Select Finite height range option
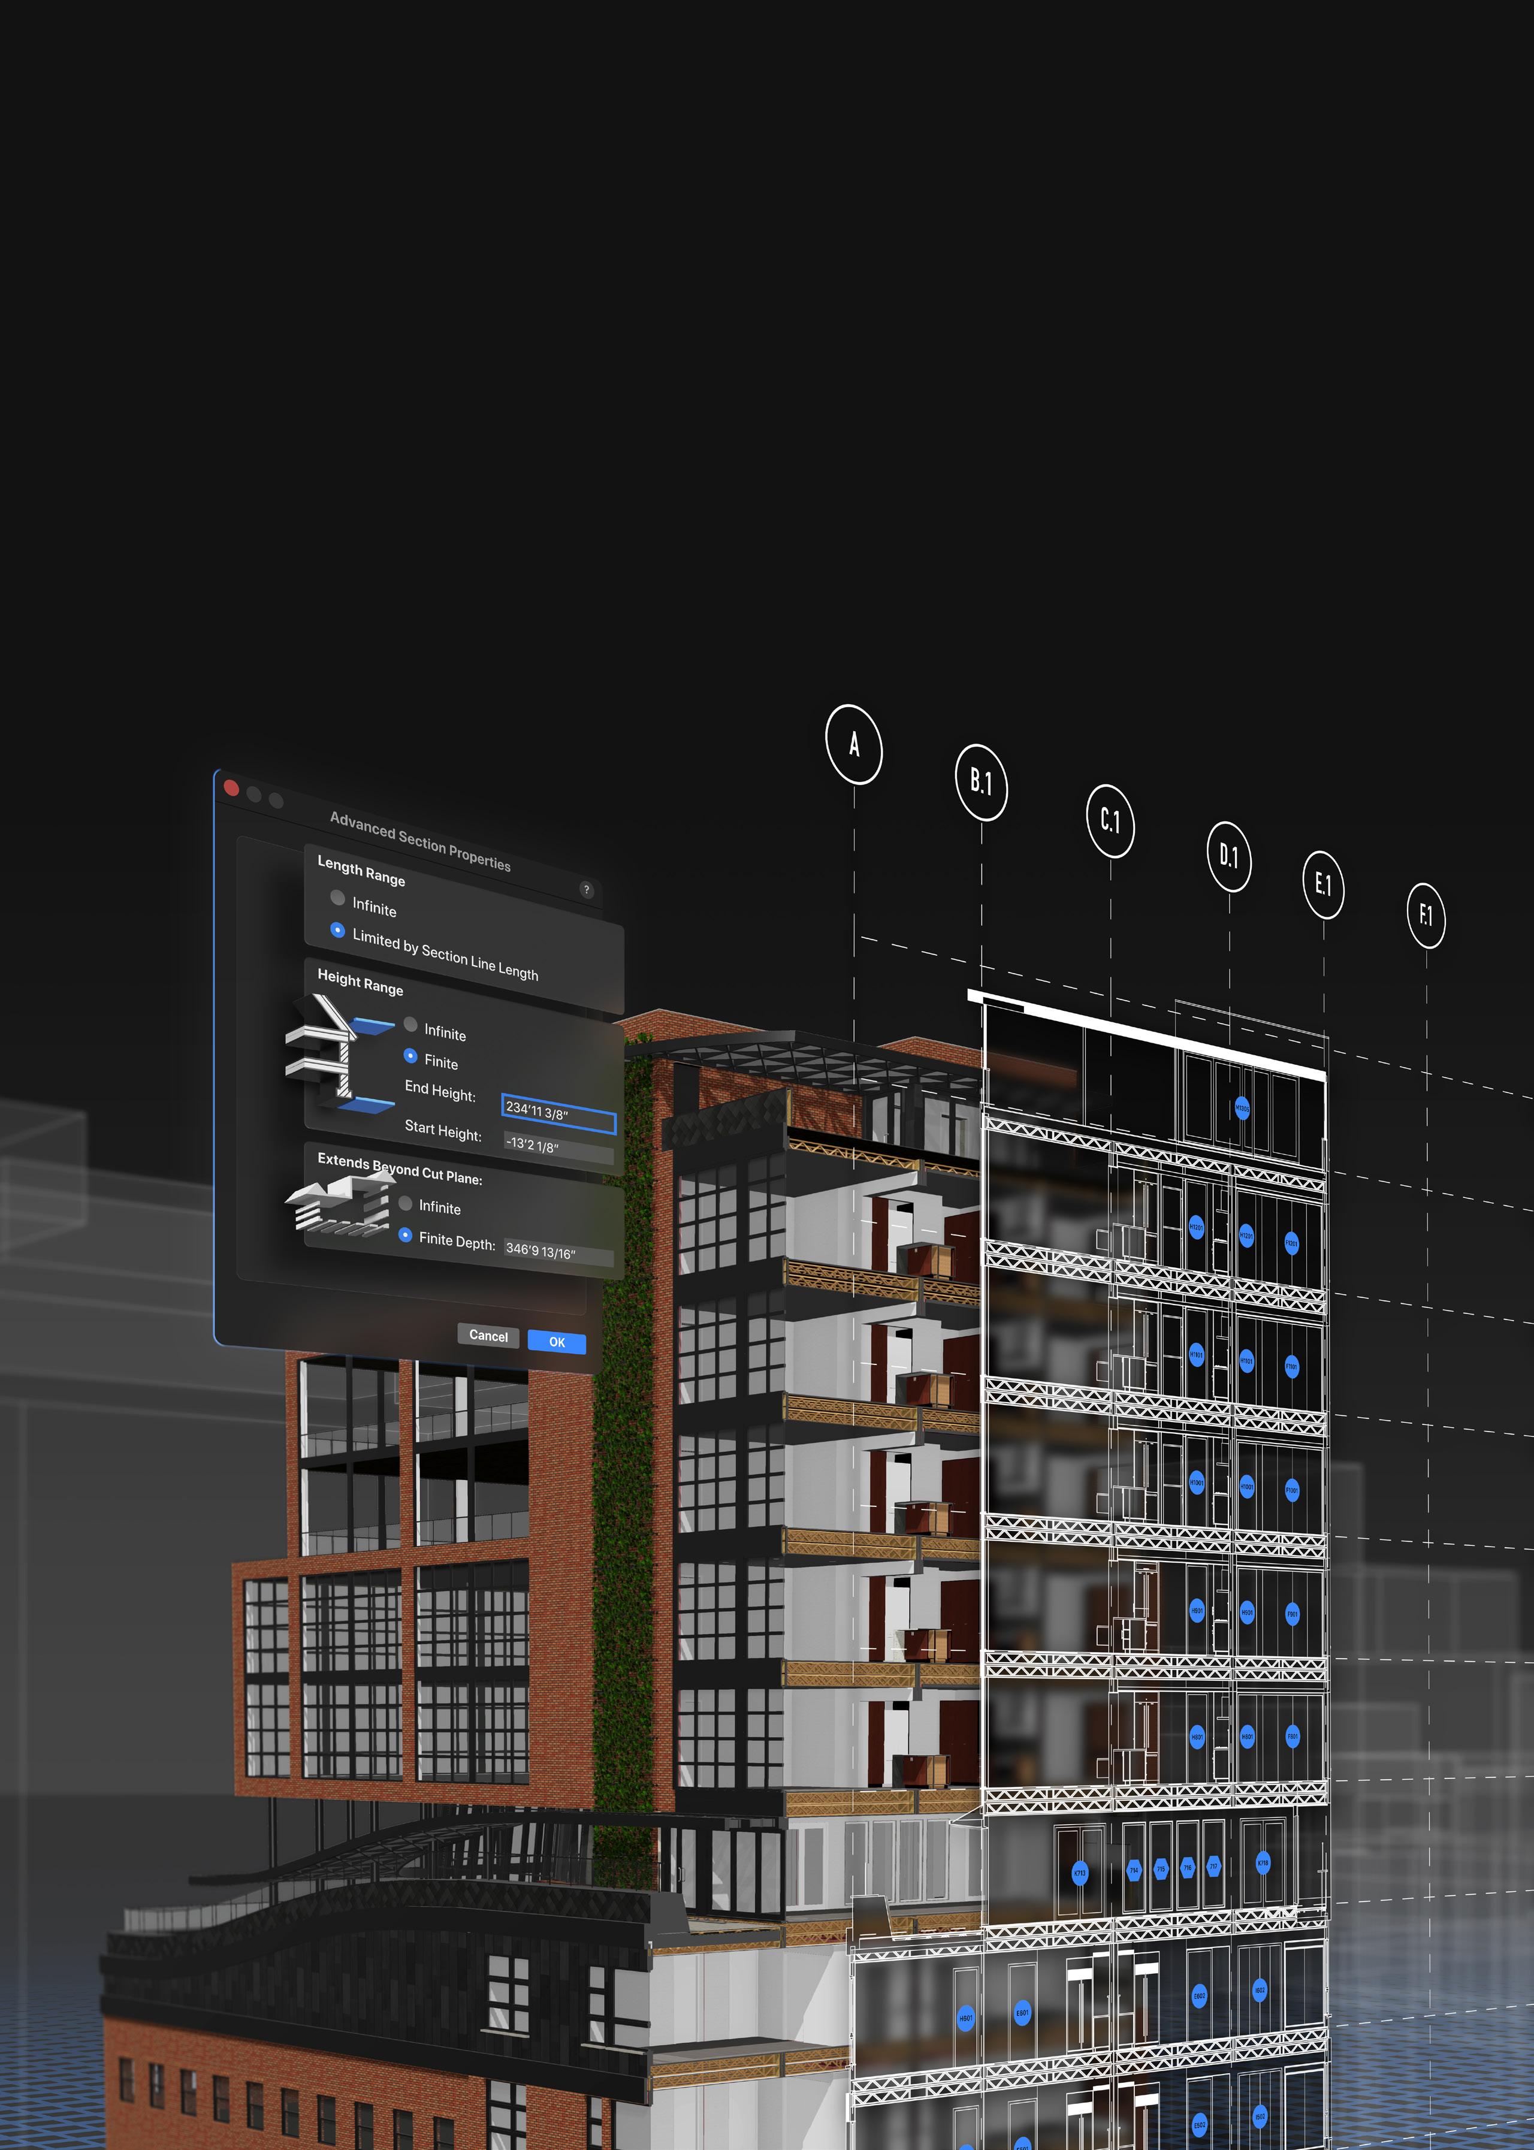This screenshot has width=1534, height=2150. tap(411, 1055)
